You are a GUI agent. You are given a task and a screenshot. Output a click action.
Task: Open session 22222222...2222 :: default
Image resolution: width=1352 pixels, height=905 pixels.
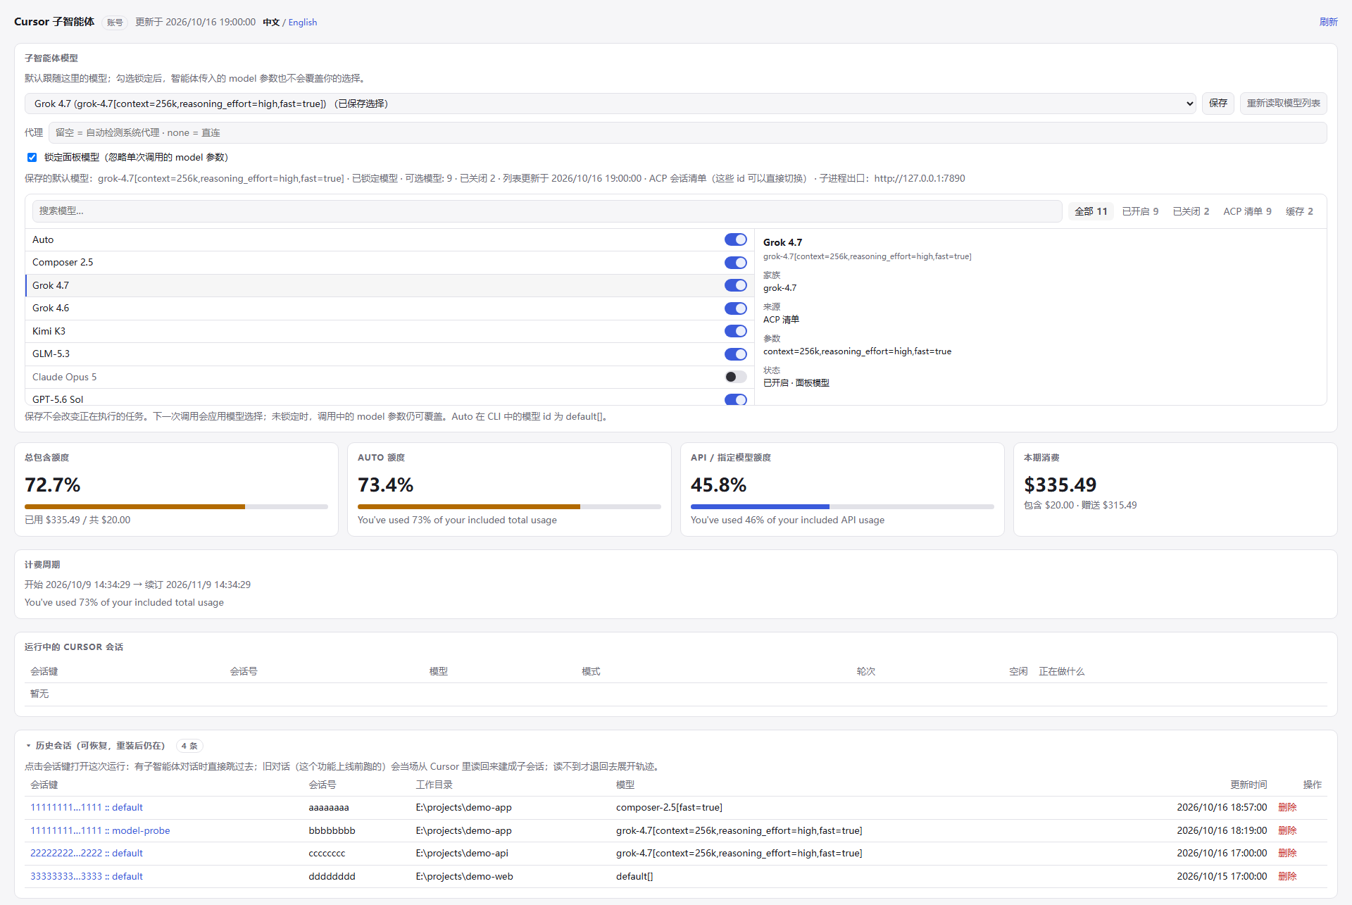pyautogui.click(x=87, y=853)
